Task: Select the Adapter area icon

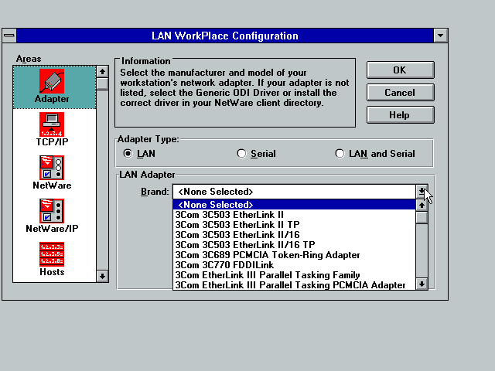Action: 52,81
